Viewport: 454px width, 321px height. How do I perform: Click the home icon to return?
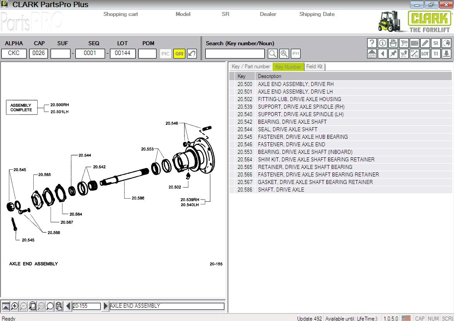tap(372, 54)
